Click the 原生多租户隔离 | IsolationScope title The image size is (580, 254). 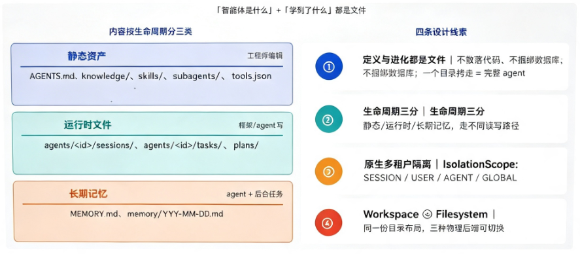pyautogui.click(x=441, y=164)
